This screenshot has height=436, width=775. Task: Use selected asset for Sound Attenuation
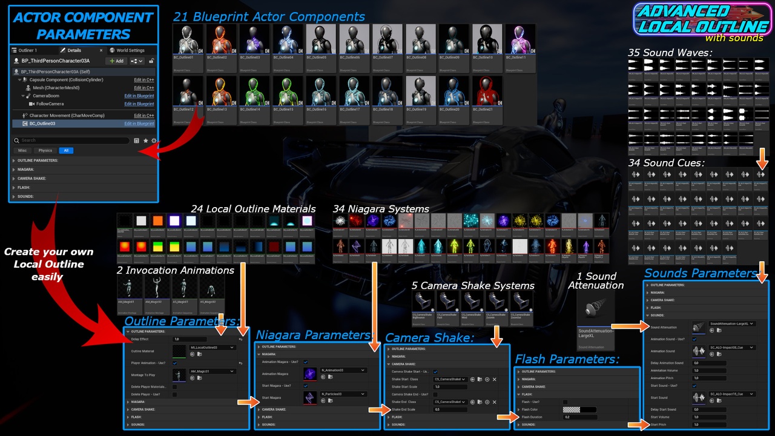point(711,330)
